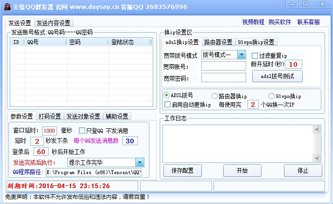Click 购买软件 link
Viewport: 333px width, 204px height.
coord(280,22)
